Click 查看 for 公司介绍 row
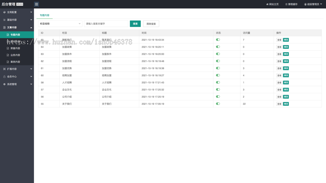Viewport: 326px width, 183px height. tap(279, 97)
